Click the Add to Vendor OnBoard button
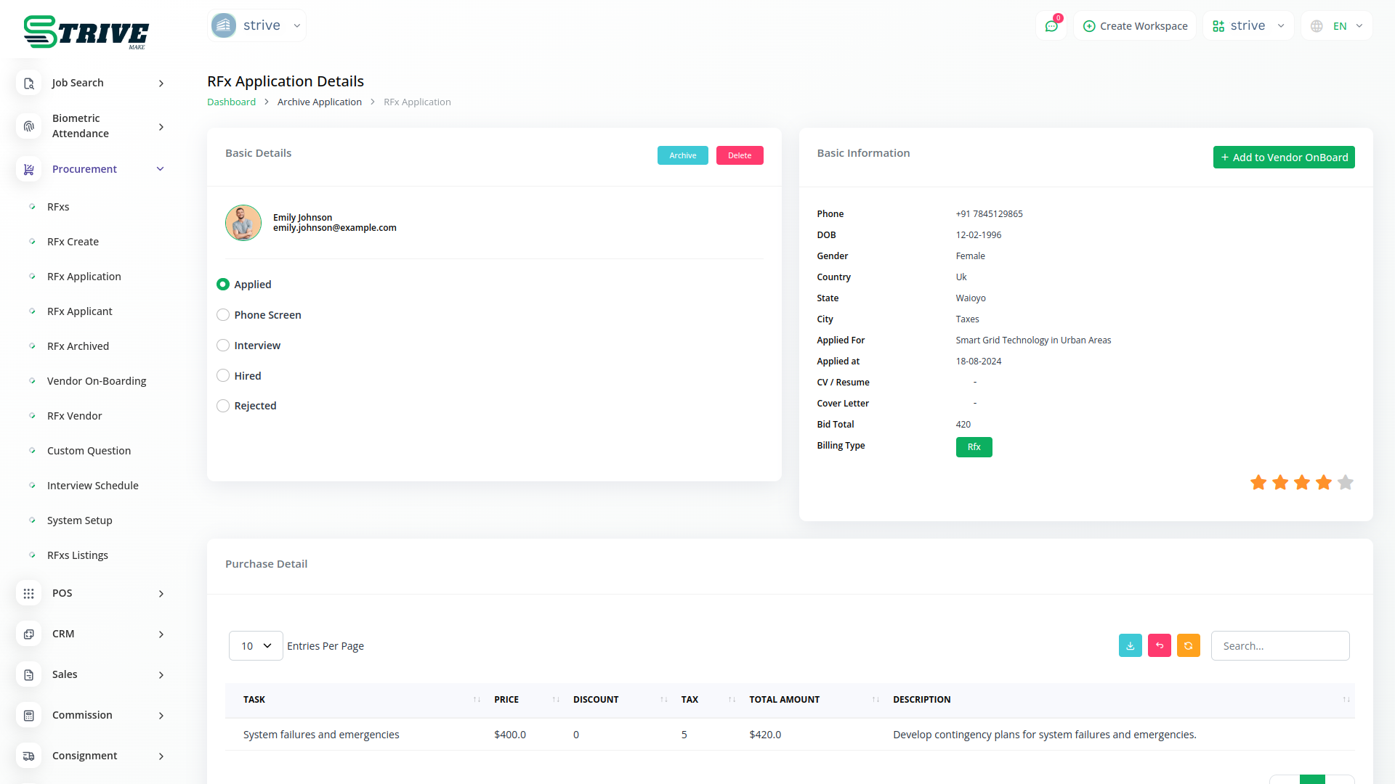The height and width of the screenshot is (784, 1395). coord(1283,158)
